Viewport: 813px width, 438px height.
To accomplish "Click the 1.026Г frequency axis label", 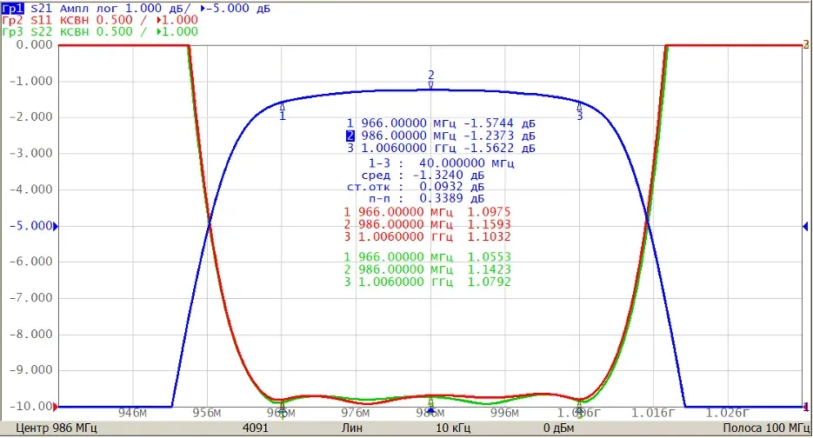I will pos(728,413).
